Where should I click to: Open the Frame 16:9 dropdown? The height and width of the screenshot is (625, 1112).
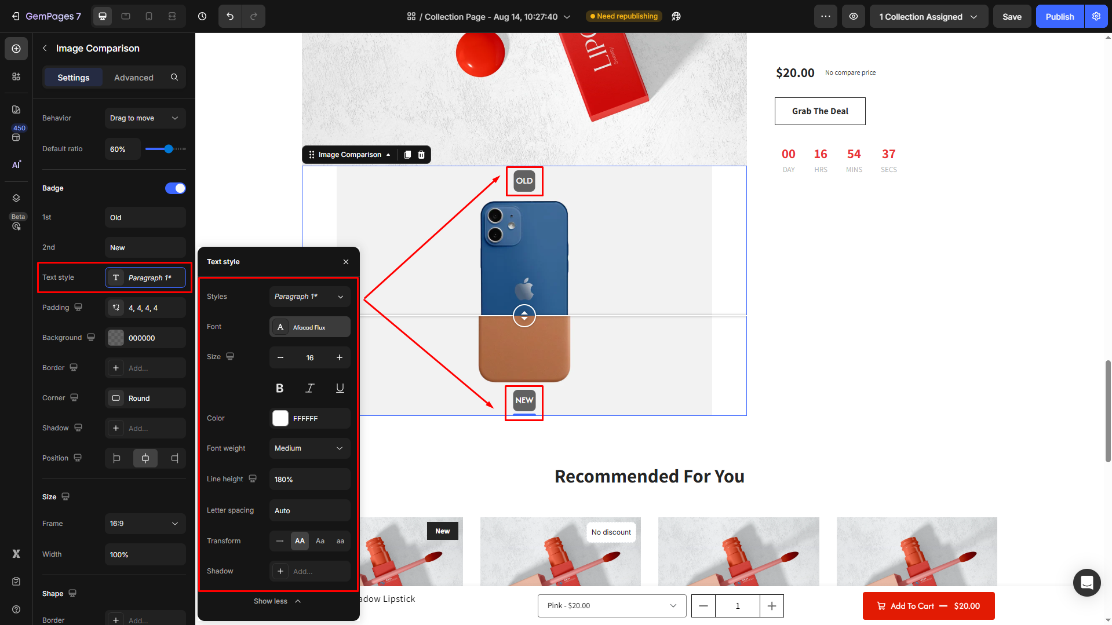coord(145,524)
